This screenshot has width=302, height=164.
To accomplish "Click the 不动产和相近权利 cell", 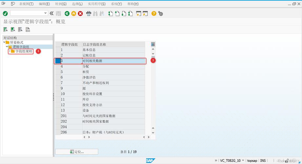I will (x=114, y=83).
